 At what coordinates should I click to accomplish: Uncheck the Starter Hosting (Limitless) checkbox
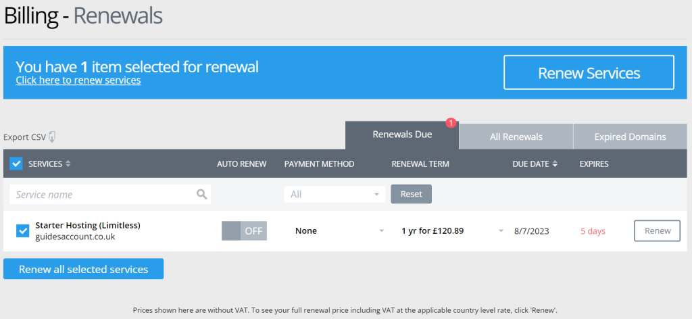click(x=22, y=230)
